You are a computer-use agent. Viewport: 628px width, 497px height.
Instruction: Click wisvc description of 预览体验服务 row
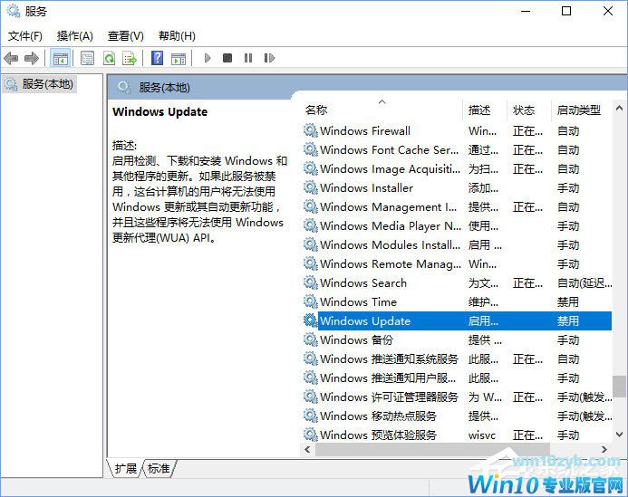[x=482, y=435]
